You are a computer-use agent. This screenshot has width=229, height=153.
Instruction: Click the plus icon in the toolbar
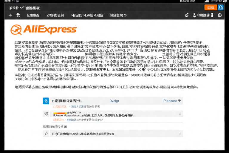pyautogui.click(x=10, y=15)
